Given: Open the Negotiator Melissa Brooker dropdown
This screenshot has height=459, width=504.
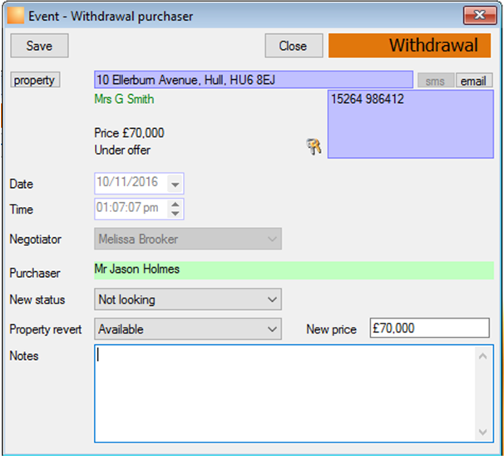Looking at the screenshot, I should (188, 239).
